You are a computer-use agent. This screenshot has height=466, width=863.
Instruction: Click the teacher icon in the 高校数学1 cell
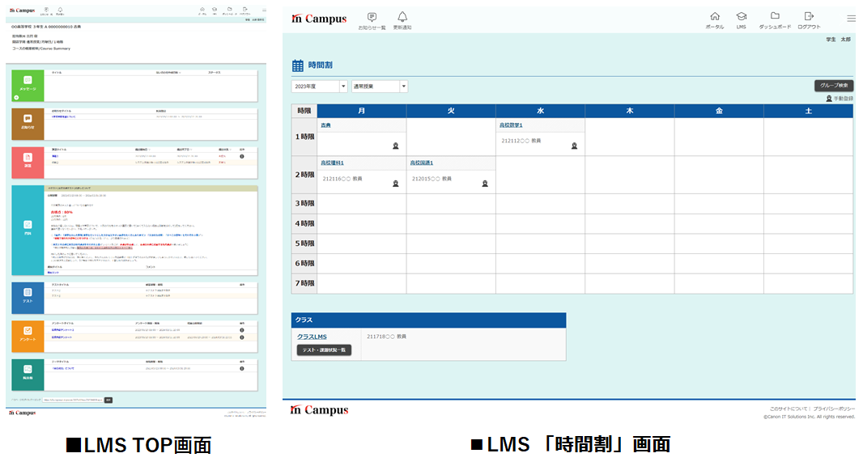tap(574, 146)
